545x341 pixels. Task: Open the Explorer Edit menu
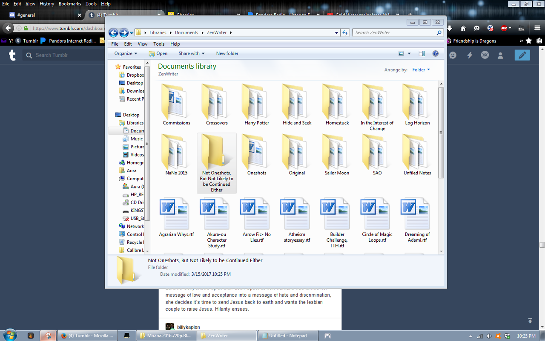[128, 44]
